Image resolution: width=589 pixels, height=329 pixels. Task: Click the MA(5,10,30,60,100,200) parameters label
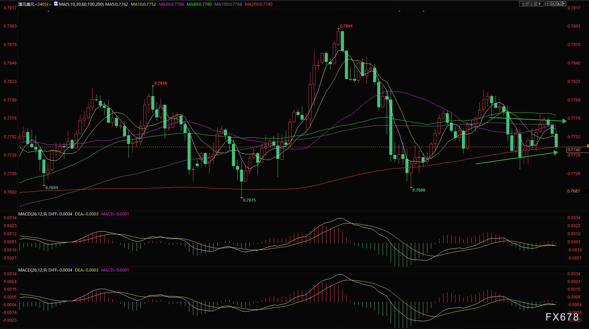[81, 4]
